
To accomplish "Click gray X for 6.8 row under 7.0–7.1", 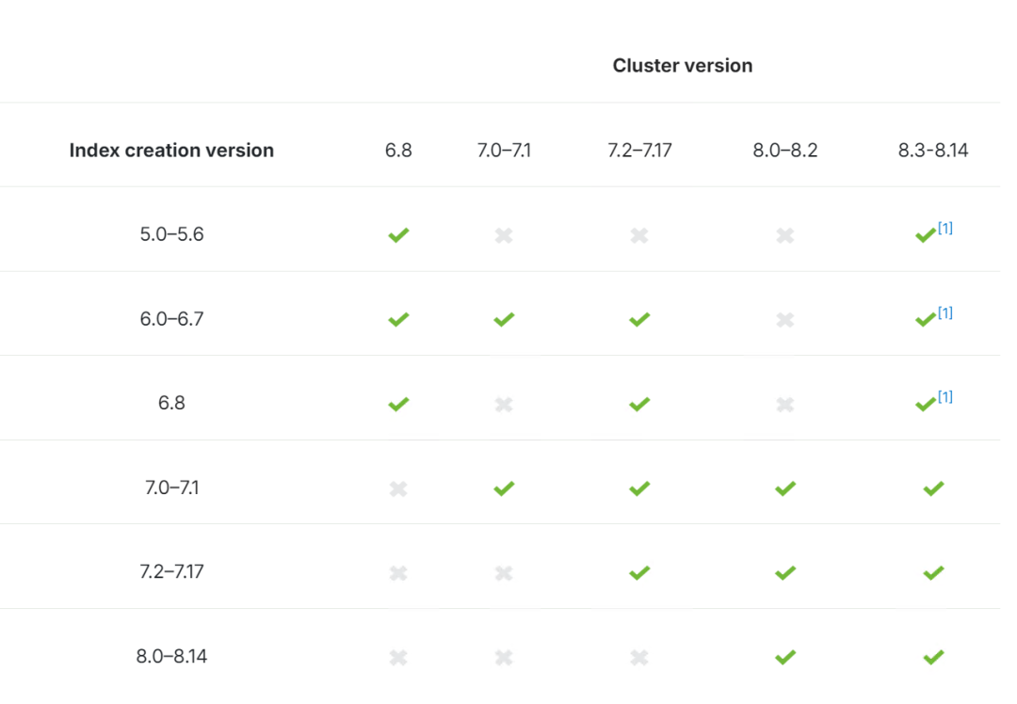I will click(504, 404).
